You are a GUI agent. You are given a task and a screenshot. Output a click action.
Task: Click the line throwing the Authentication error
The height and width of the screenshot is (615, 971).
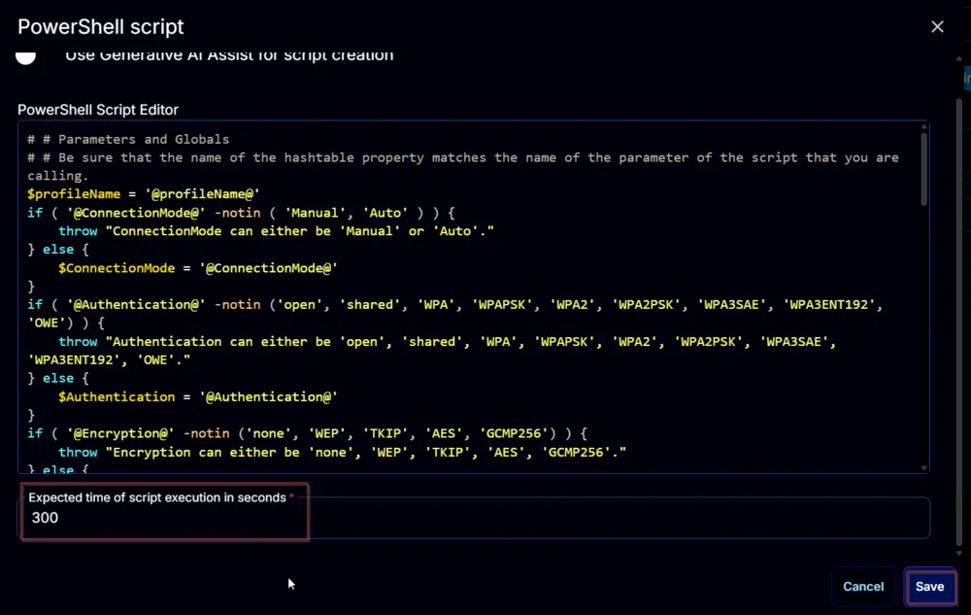(432, 351)
